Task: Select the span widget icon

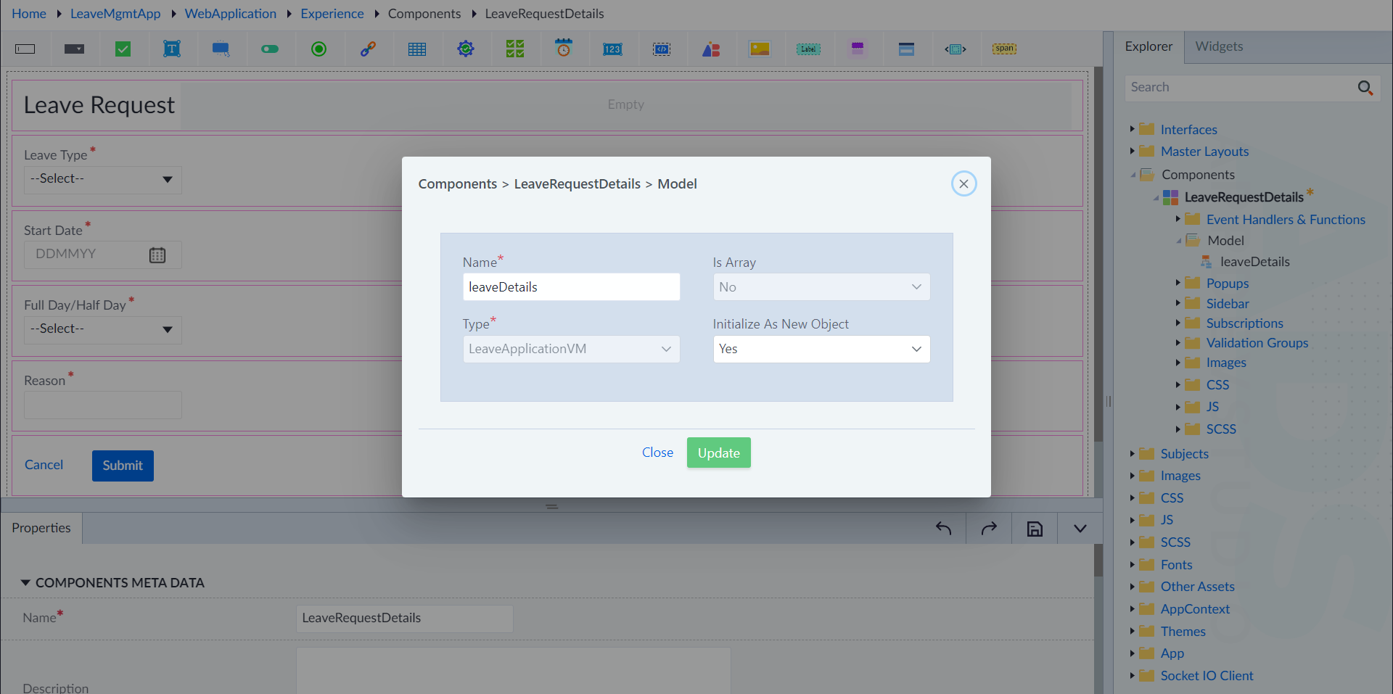Action: [x=1005, y=49]
